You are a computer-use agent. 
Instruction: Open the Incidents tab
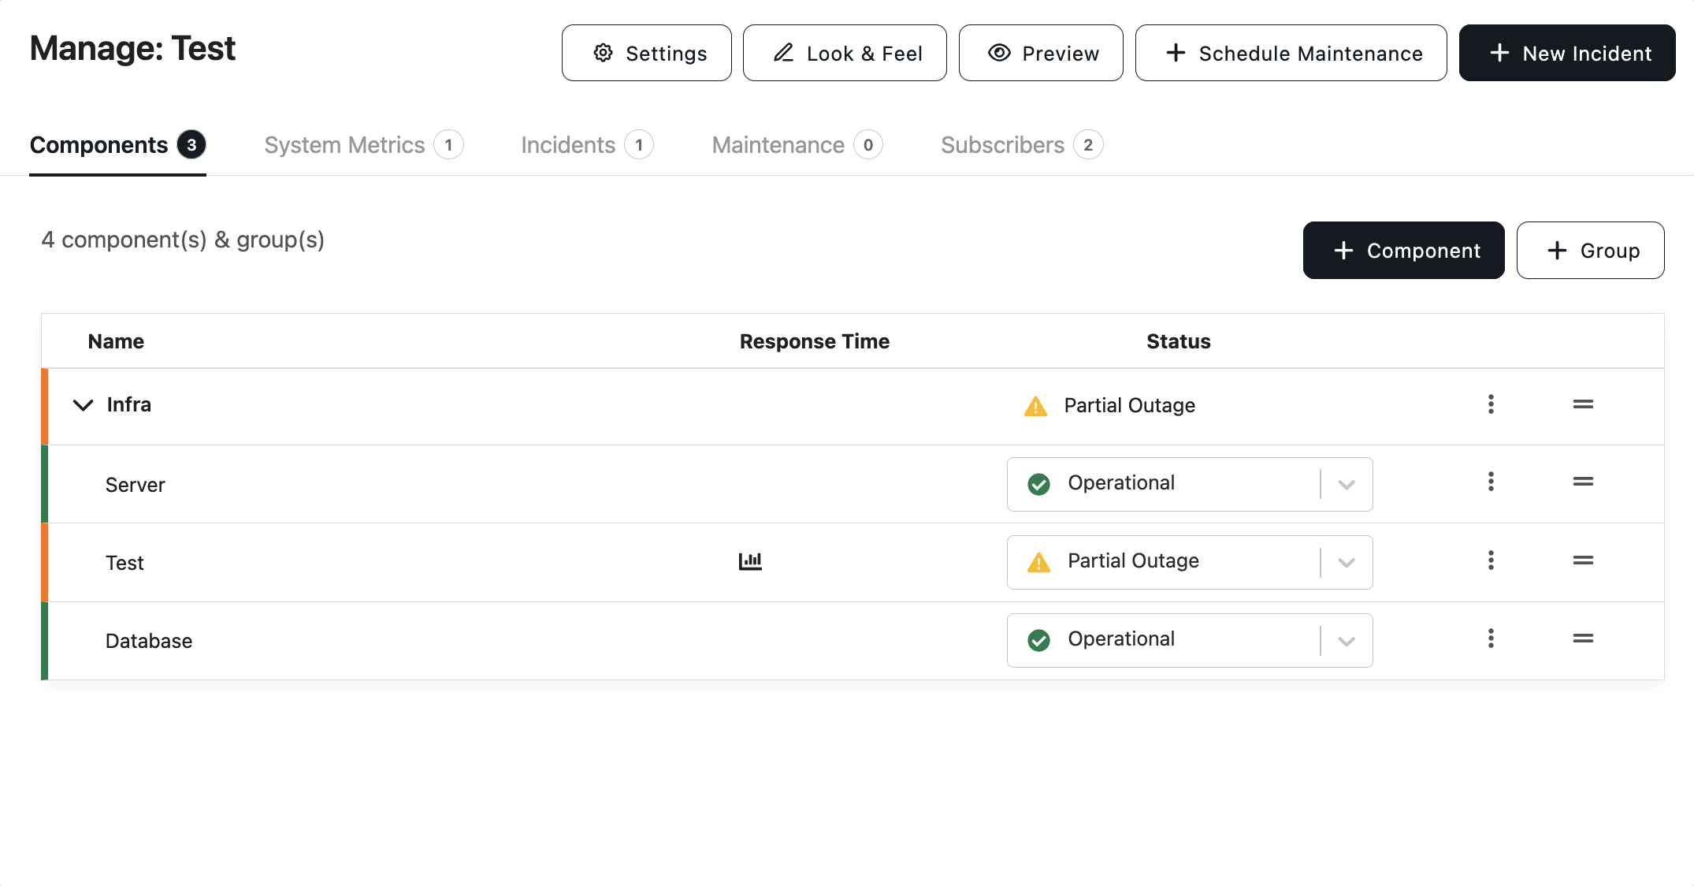click(x=587, y=145)
